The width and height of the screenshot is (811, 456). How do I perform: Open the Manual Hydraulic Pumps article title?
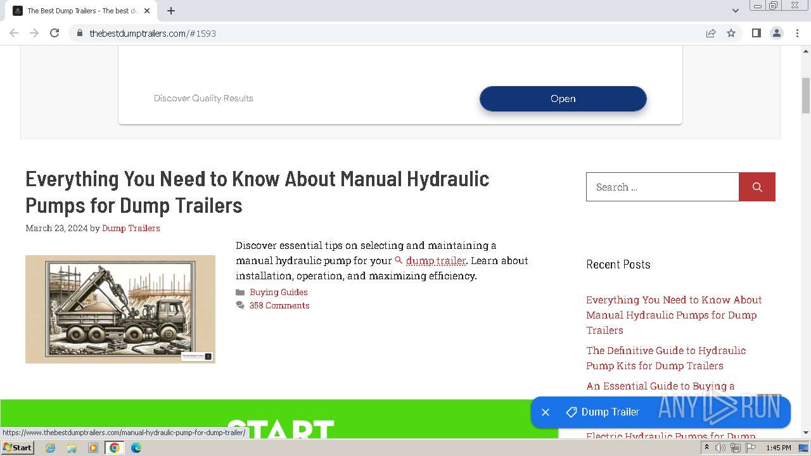coord(257,192)
